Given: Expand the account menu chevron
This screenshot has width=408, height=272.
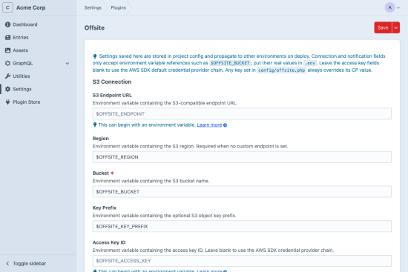Looking at the screenshot, I should tap(398, 8).
